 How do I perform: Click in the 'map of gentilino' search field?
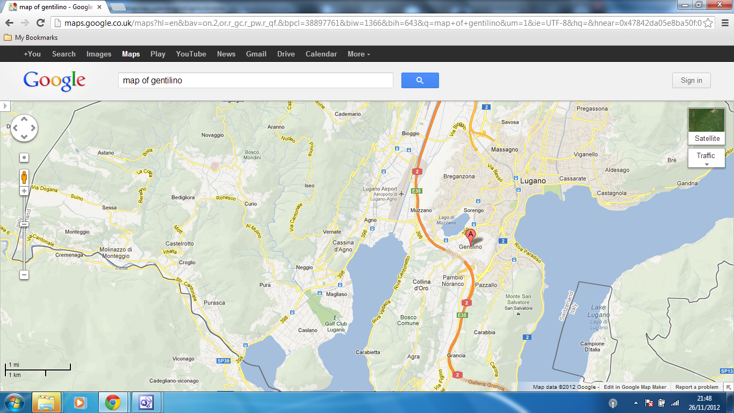click(255, 81)
